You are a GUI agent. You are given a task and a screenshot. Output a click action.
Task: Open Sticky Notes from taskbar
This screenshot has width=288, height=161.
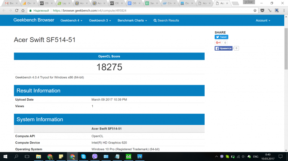click(x=61, y=157)
